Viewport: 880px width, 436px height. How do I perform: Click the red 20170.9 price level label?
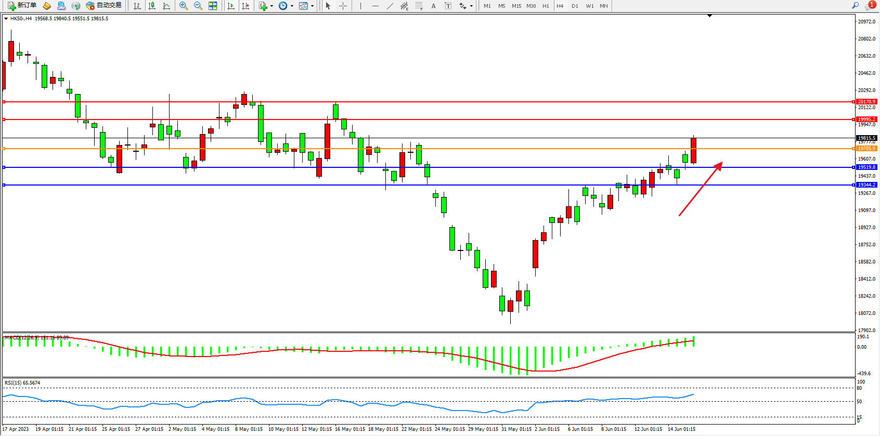click(x=866, y=102)
